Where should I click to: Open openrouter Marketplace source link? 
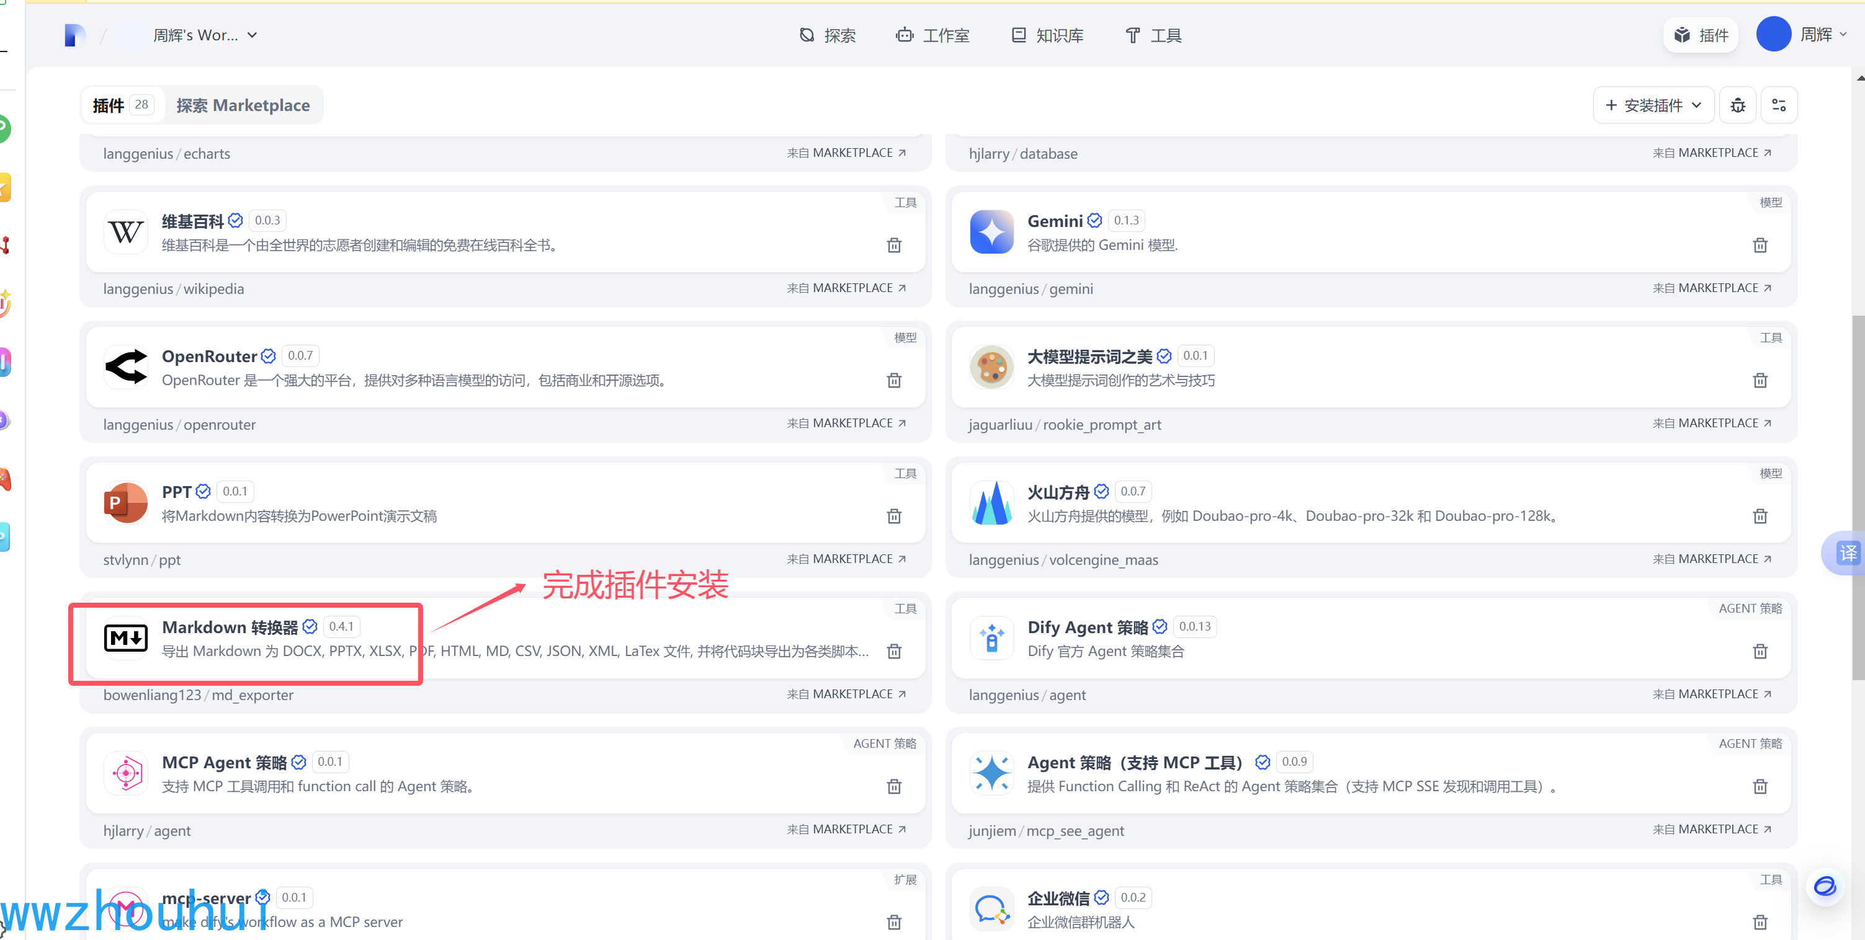[x=846, y=423]
